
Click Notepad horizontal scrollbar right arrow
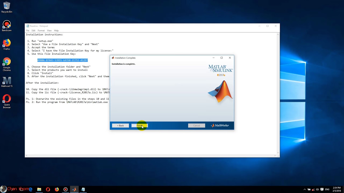tap(275, 155)
